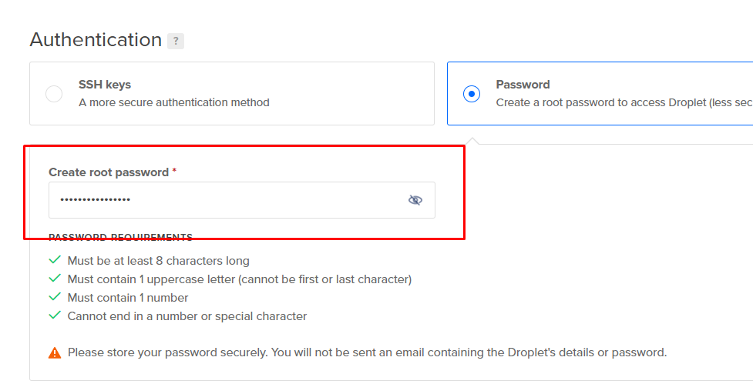Select the SSH keys radio button

tap(54, 93)
